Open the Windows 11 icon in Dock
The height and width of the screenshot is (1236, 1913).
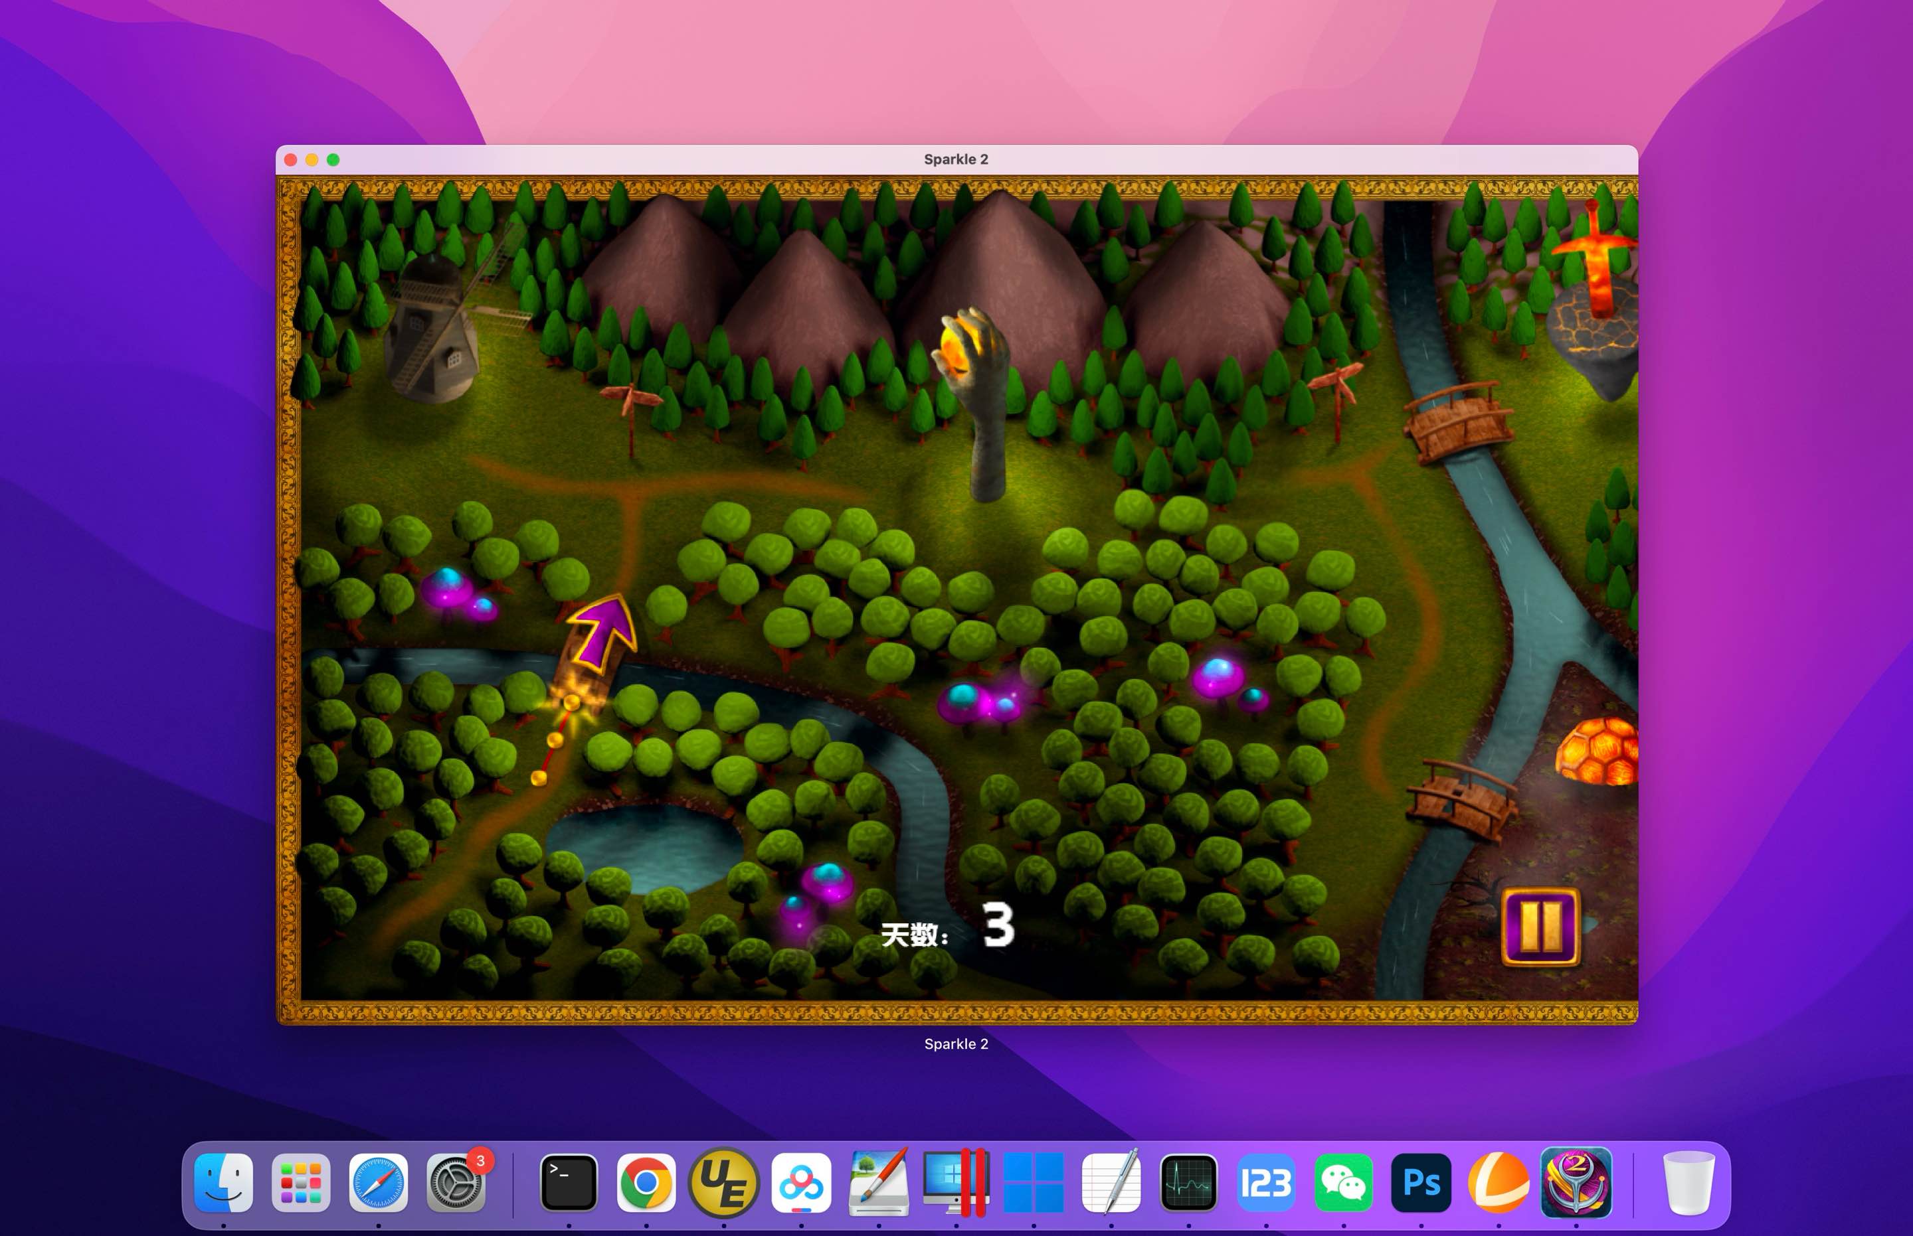1034,1182
